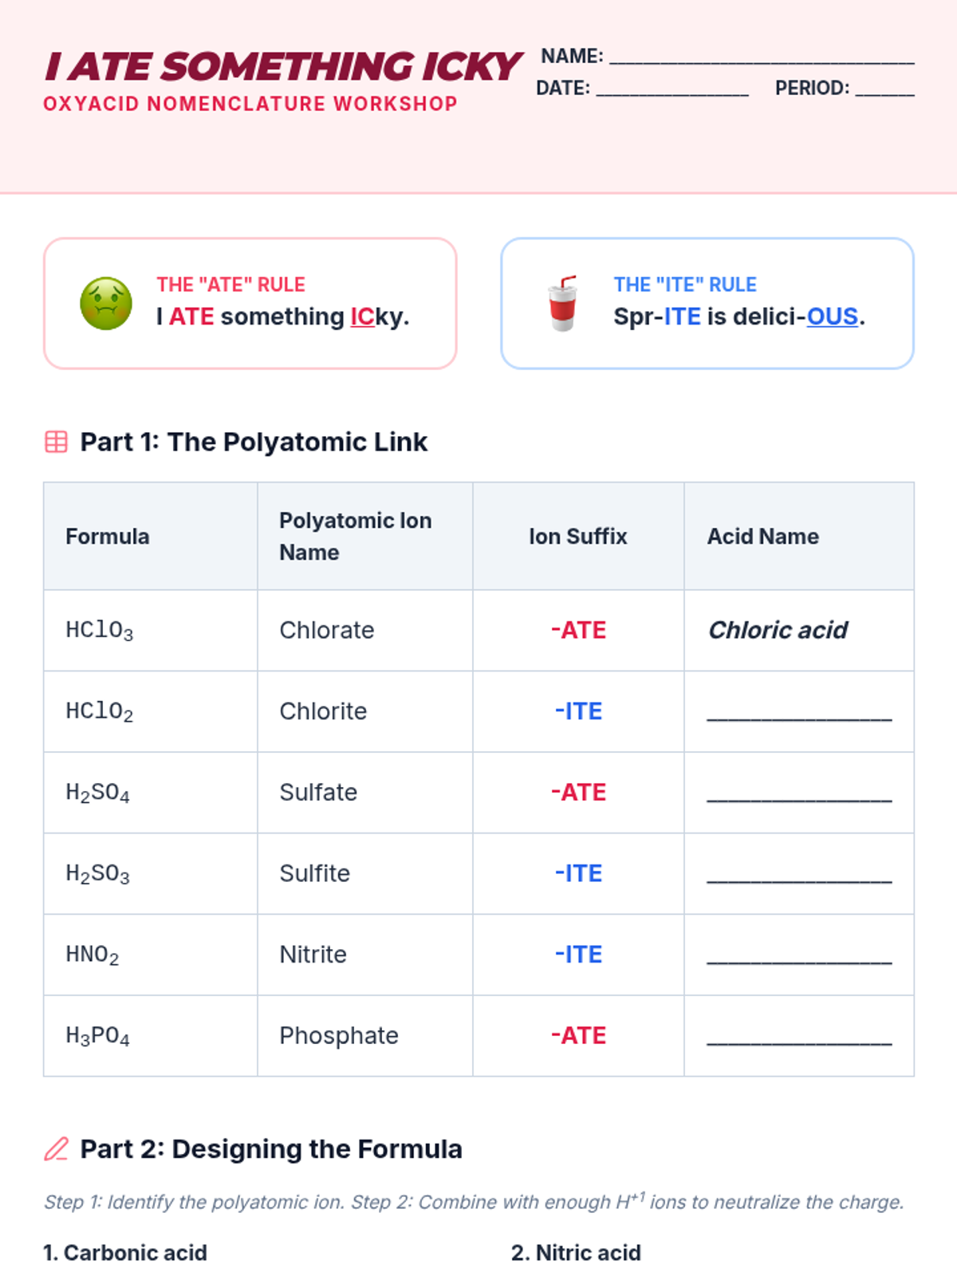Click the "I ATE SOMETHING ICKY" title
Image resolution: width=957 pixels, height=1276 pixels.
[x=283, y=67]
